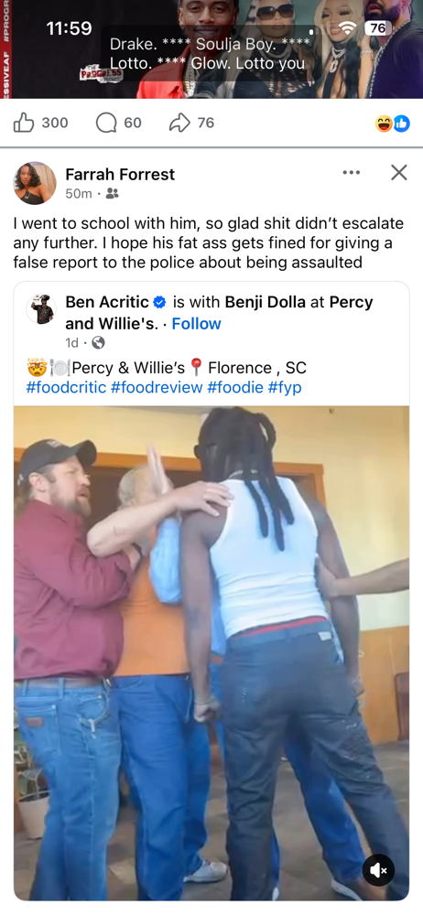
Task: Open Farrah Forrest's profile picture
Action: tap(35, 183)
